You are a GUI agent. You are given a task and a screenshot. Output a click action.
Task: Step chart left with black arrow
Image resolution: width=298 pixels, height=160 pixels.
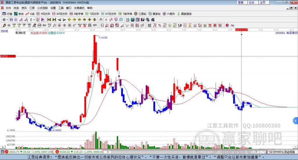coord(59,20)
